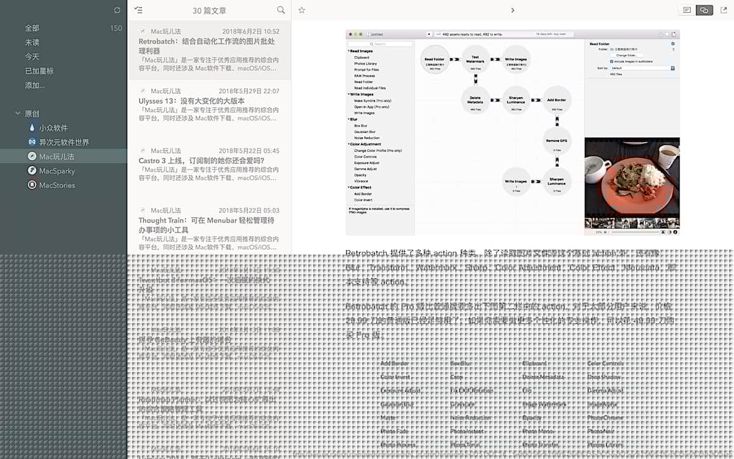The height and width of the screenshot is (459, 734).
Task: Open the Thought Train article
Action: point(209,228)
